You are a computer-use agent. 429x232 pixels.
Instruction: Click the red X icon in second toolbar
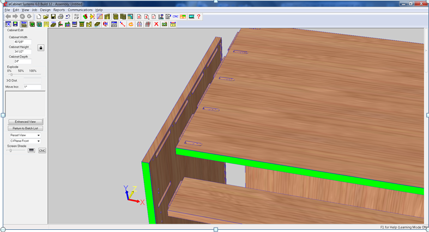click(x=156, y=25)
